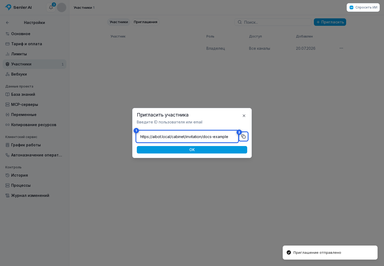Open the three-dot menu for the owner row

[341, 48]
